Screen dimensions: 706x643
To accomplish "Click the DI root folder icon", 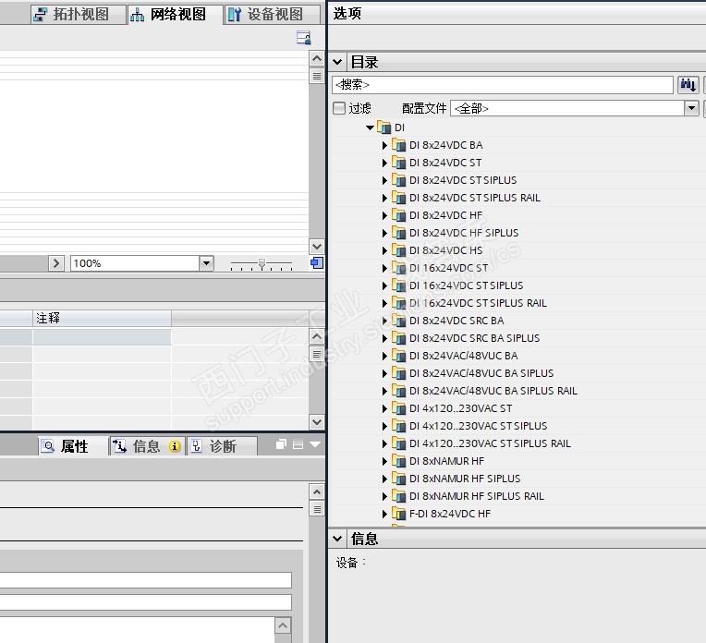I will [x=383, y=127].
